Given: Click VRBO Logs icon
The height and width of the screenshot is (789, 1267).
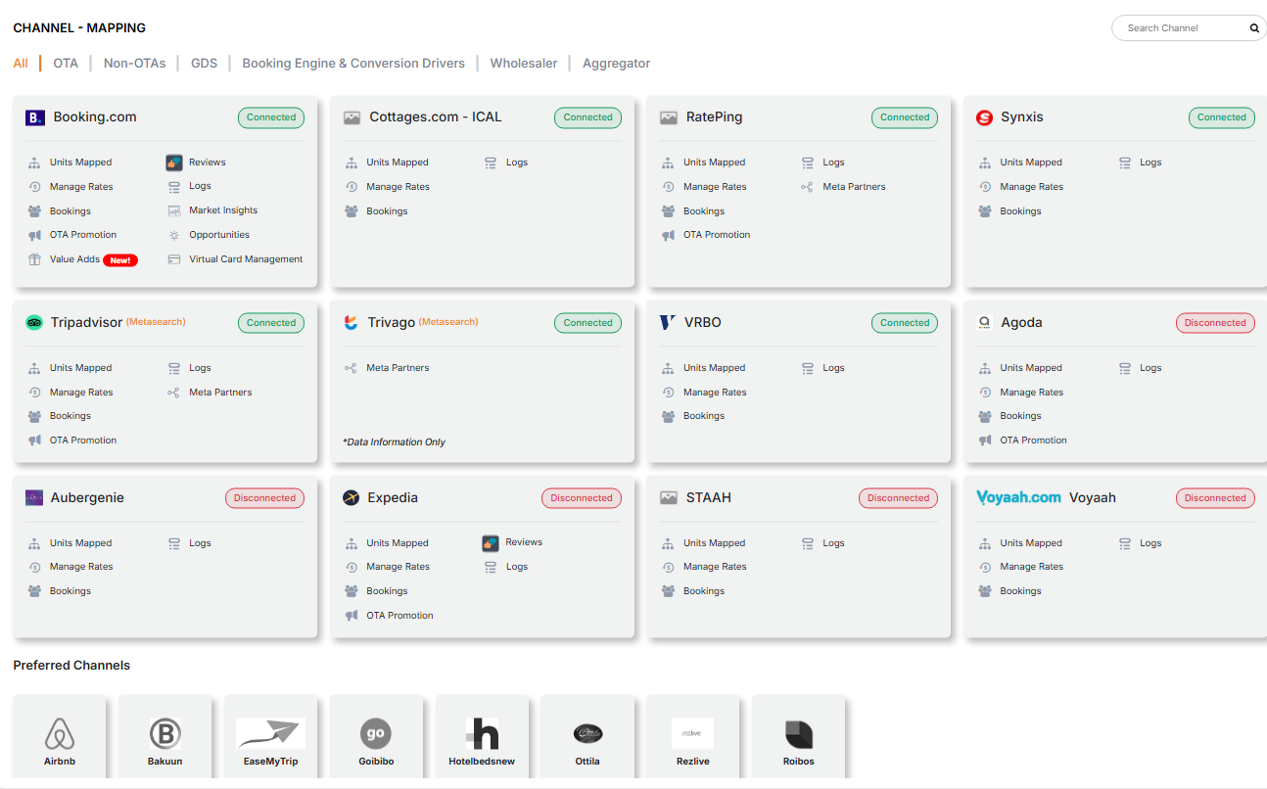Looking at the screenshot, I should point(808,368).
